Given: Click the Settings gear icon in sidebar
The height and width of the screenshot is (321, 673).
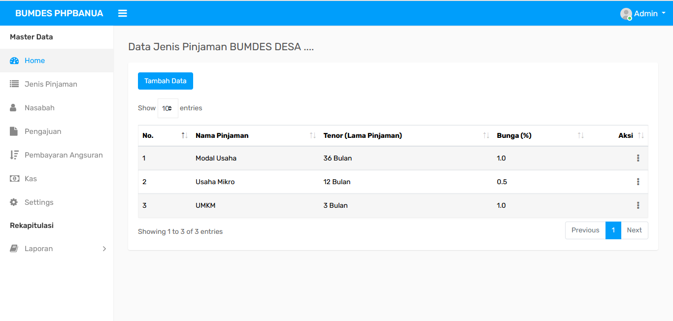Looking at the screenshot, I should (14, 202).
